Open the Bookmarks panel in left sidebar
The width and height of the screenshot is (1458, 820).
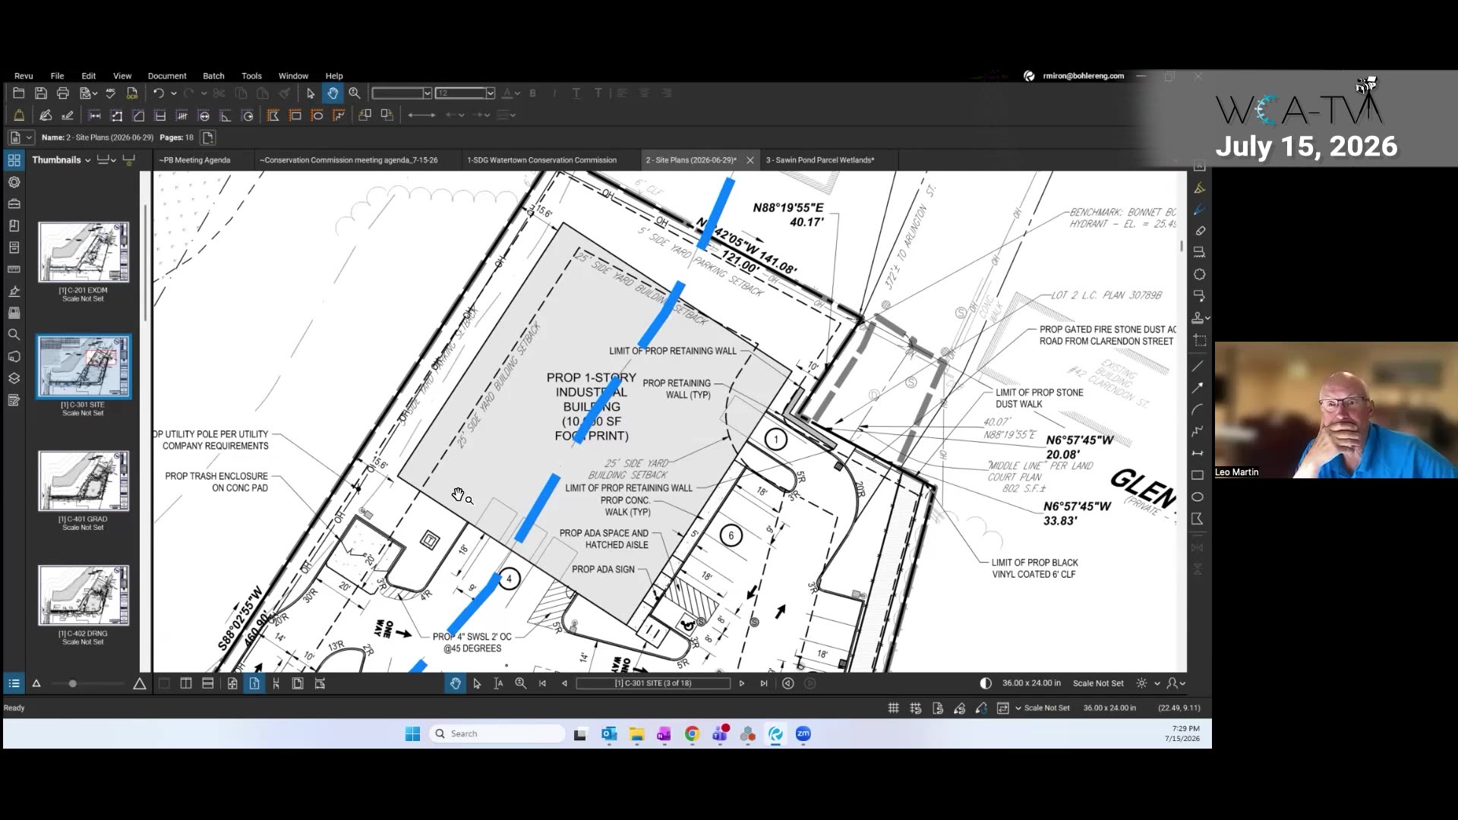tap(14, 226)
